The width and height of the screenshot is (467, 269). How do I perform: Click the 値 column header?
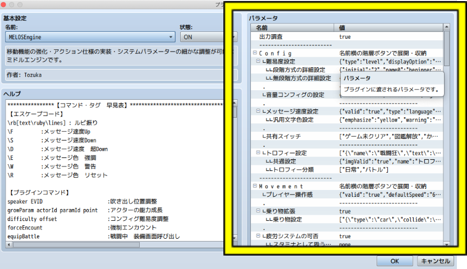(387, 27)
